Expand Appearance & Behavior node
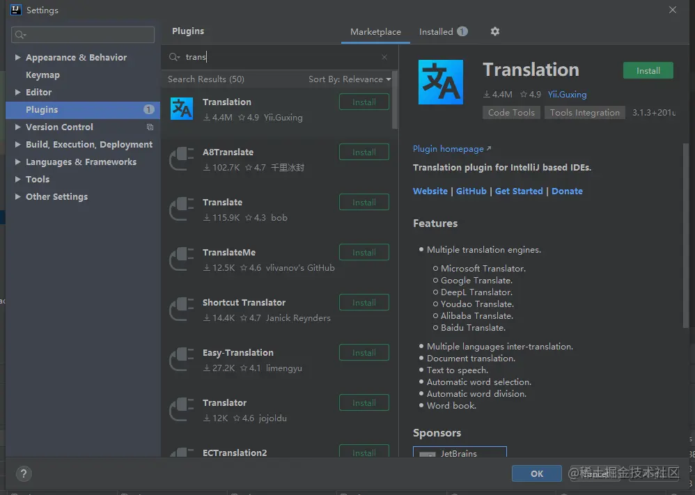The height and width of the screenshot is (495, 695). 17,57
